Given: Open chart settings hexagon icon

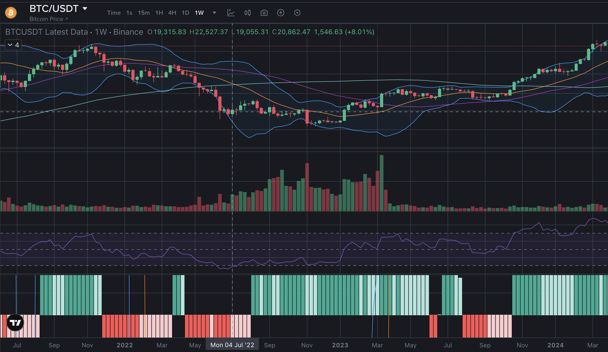Looking at the screenshot, I should pos(297,13).
